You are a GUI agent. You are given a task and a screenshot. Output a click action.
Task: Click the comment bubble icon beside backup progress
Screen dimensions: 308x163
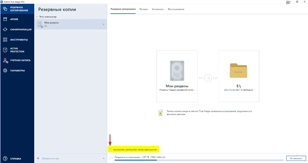pos(111,158)
